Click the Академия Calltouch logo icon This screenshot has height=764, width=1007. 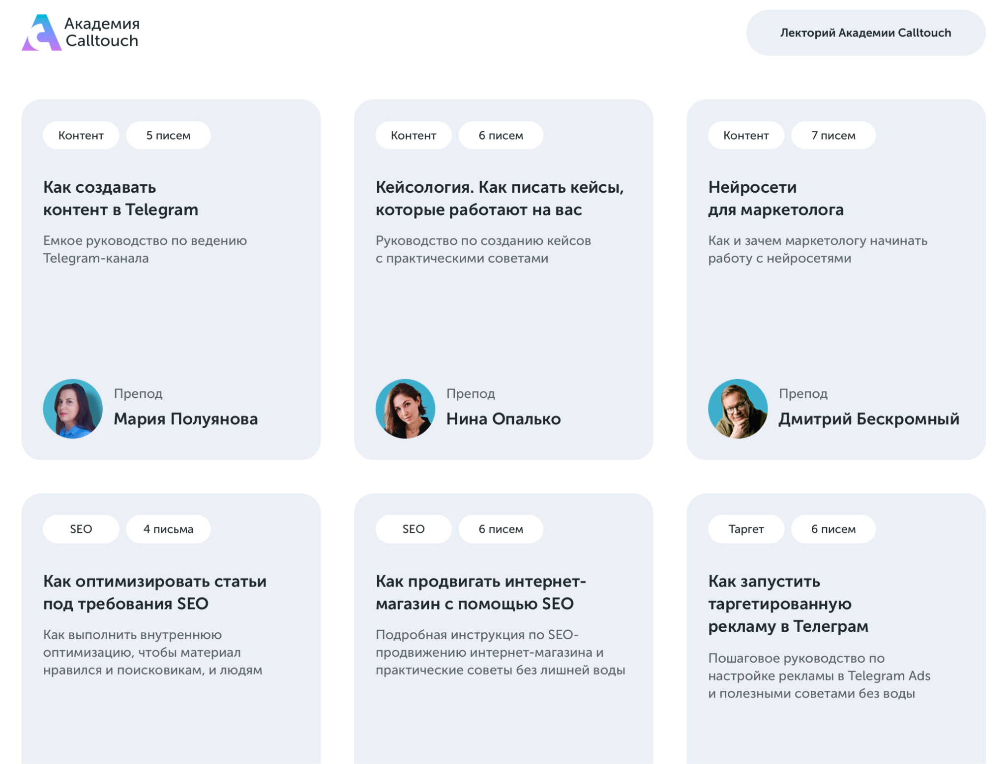[x=42, y=32]
